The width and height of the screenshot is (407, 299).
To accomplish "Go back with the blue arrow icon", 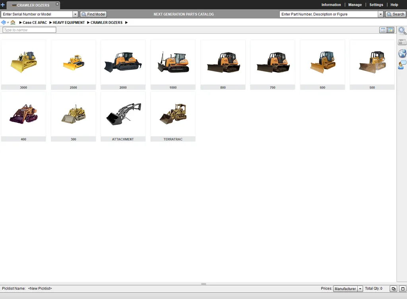I will coord(3,22).
